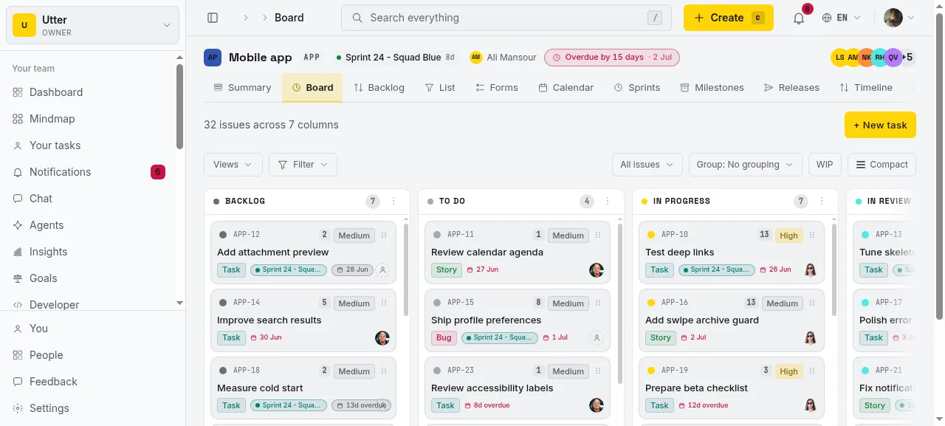Image resolution: width=945 pixels, height=426 pixels.
Task: Open You profile page
Action: click(92, 329)
